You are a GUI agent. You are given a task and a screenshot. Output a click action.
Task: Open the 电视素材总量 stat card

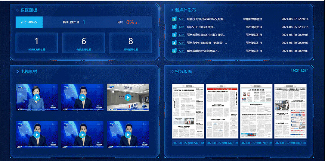(x=84, y=43)
